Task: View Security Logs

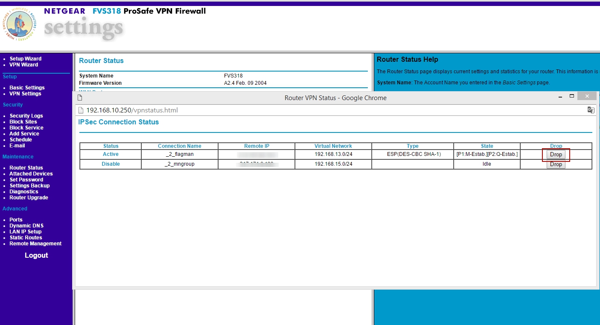Action: 26,116
